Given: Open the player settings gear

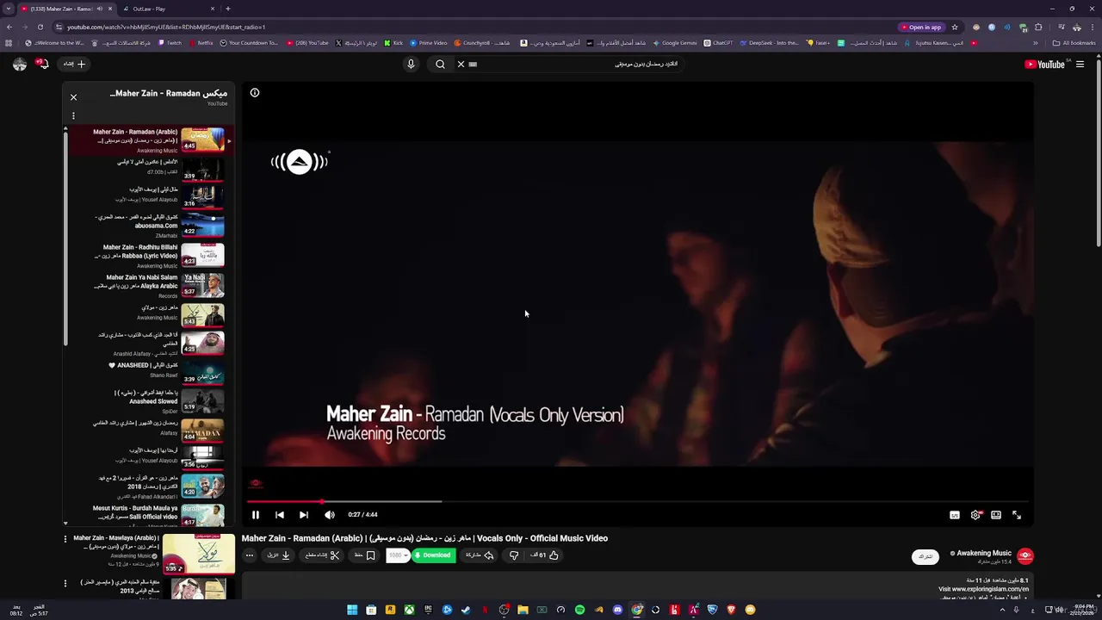Looking at the screenshot, I should (x=975, y=515).
